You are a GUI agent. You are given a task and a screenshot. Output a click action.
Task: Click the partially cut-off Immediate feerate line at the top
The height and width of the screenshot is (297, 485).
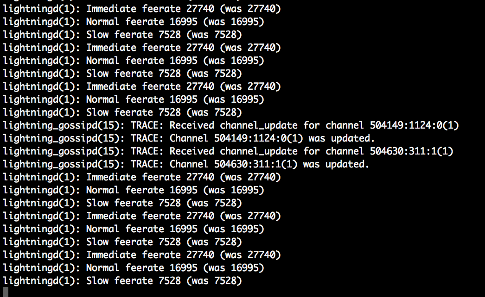coord(141,9)
